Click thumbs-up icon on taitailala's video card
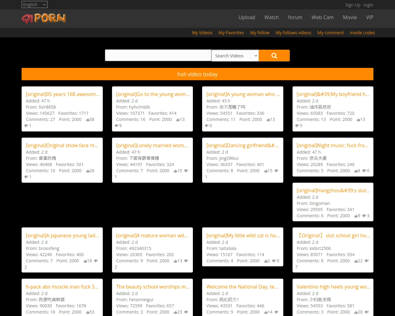 [x=266, y=261]
